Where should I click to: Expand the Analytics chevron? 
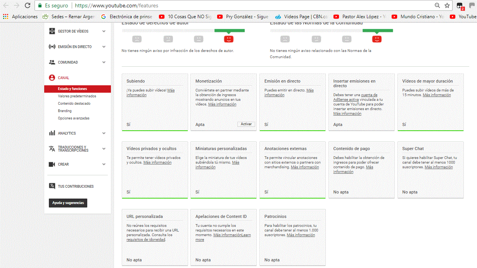104,133
